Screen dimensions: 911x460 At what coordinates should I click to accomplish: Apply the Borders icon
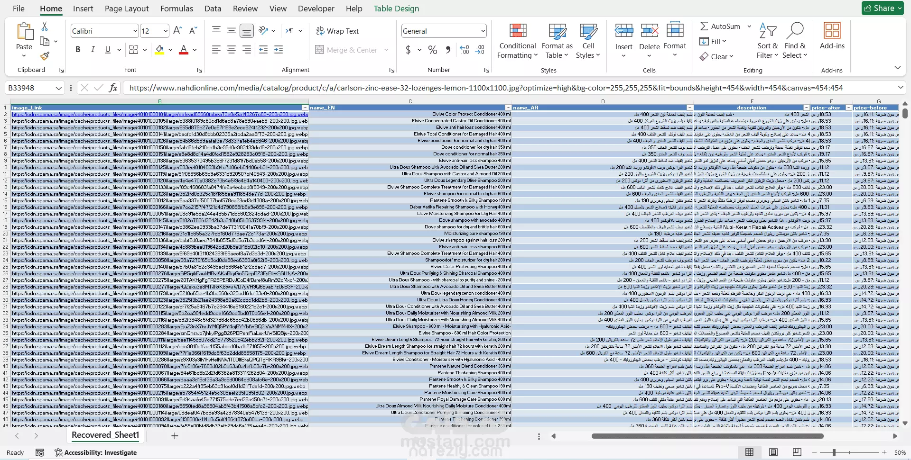pyautogui.click(x=134, y=50)
